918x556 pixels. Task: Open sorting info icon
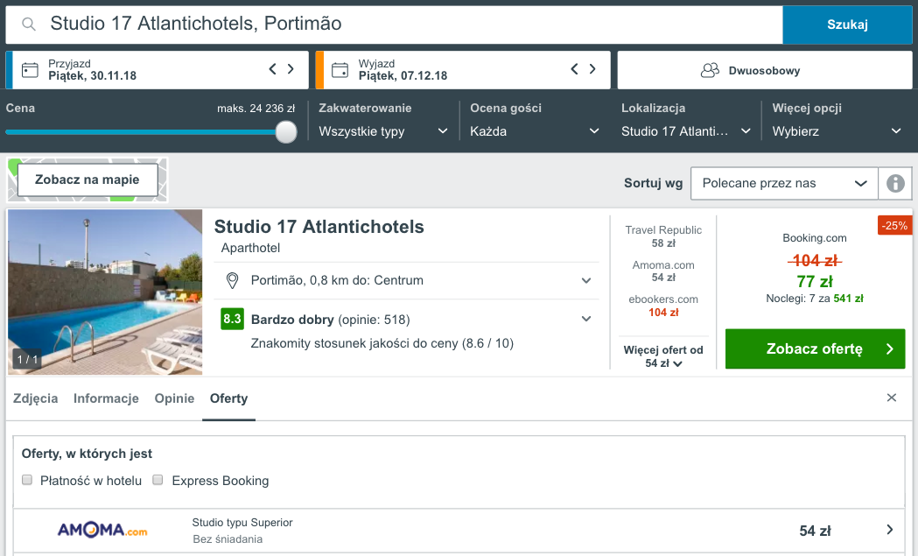894,183
